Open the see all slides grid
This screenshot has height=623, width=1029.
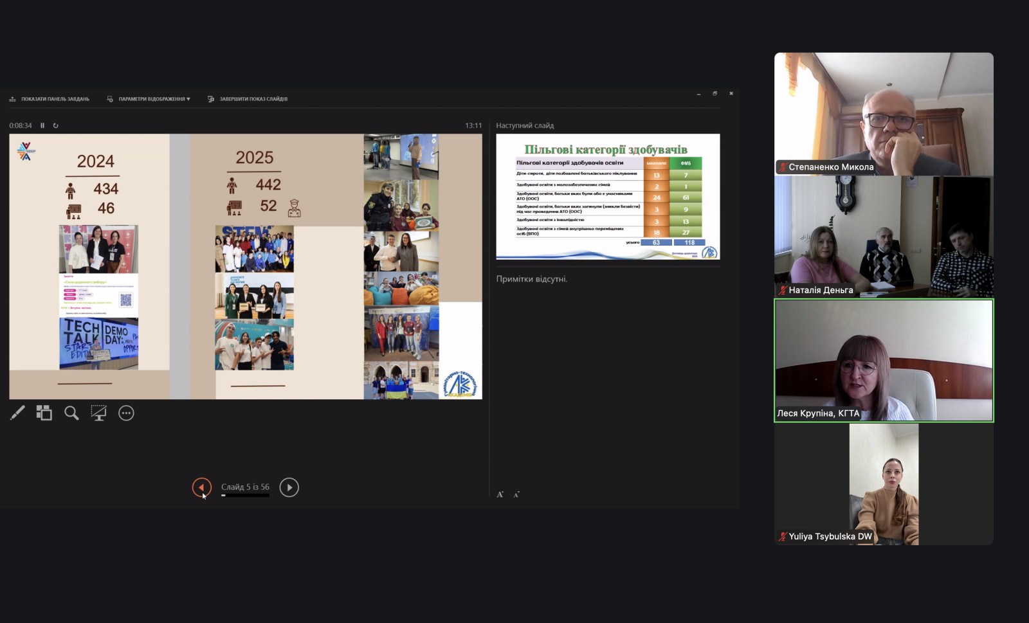pyautogui.click(x=44, y=413)
